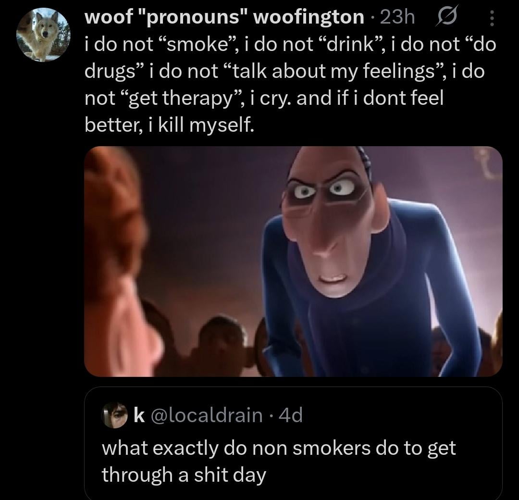519x500 pixels.
Task: Click the 4d timestamp in quoted tweet
Action: [x=290, y=415]
